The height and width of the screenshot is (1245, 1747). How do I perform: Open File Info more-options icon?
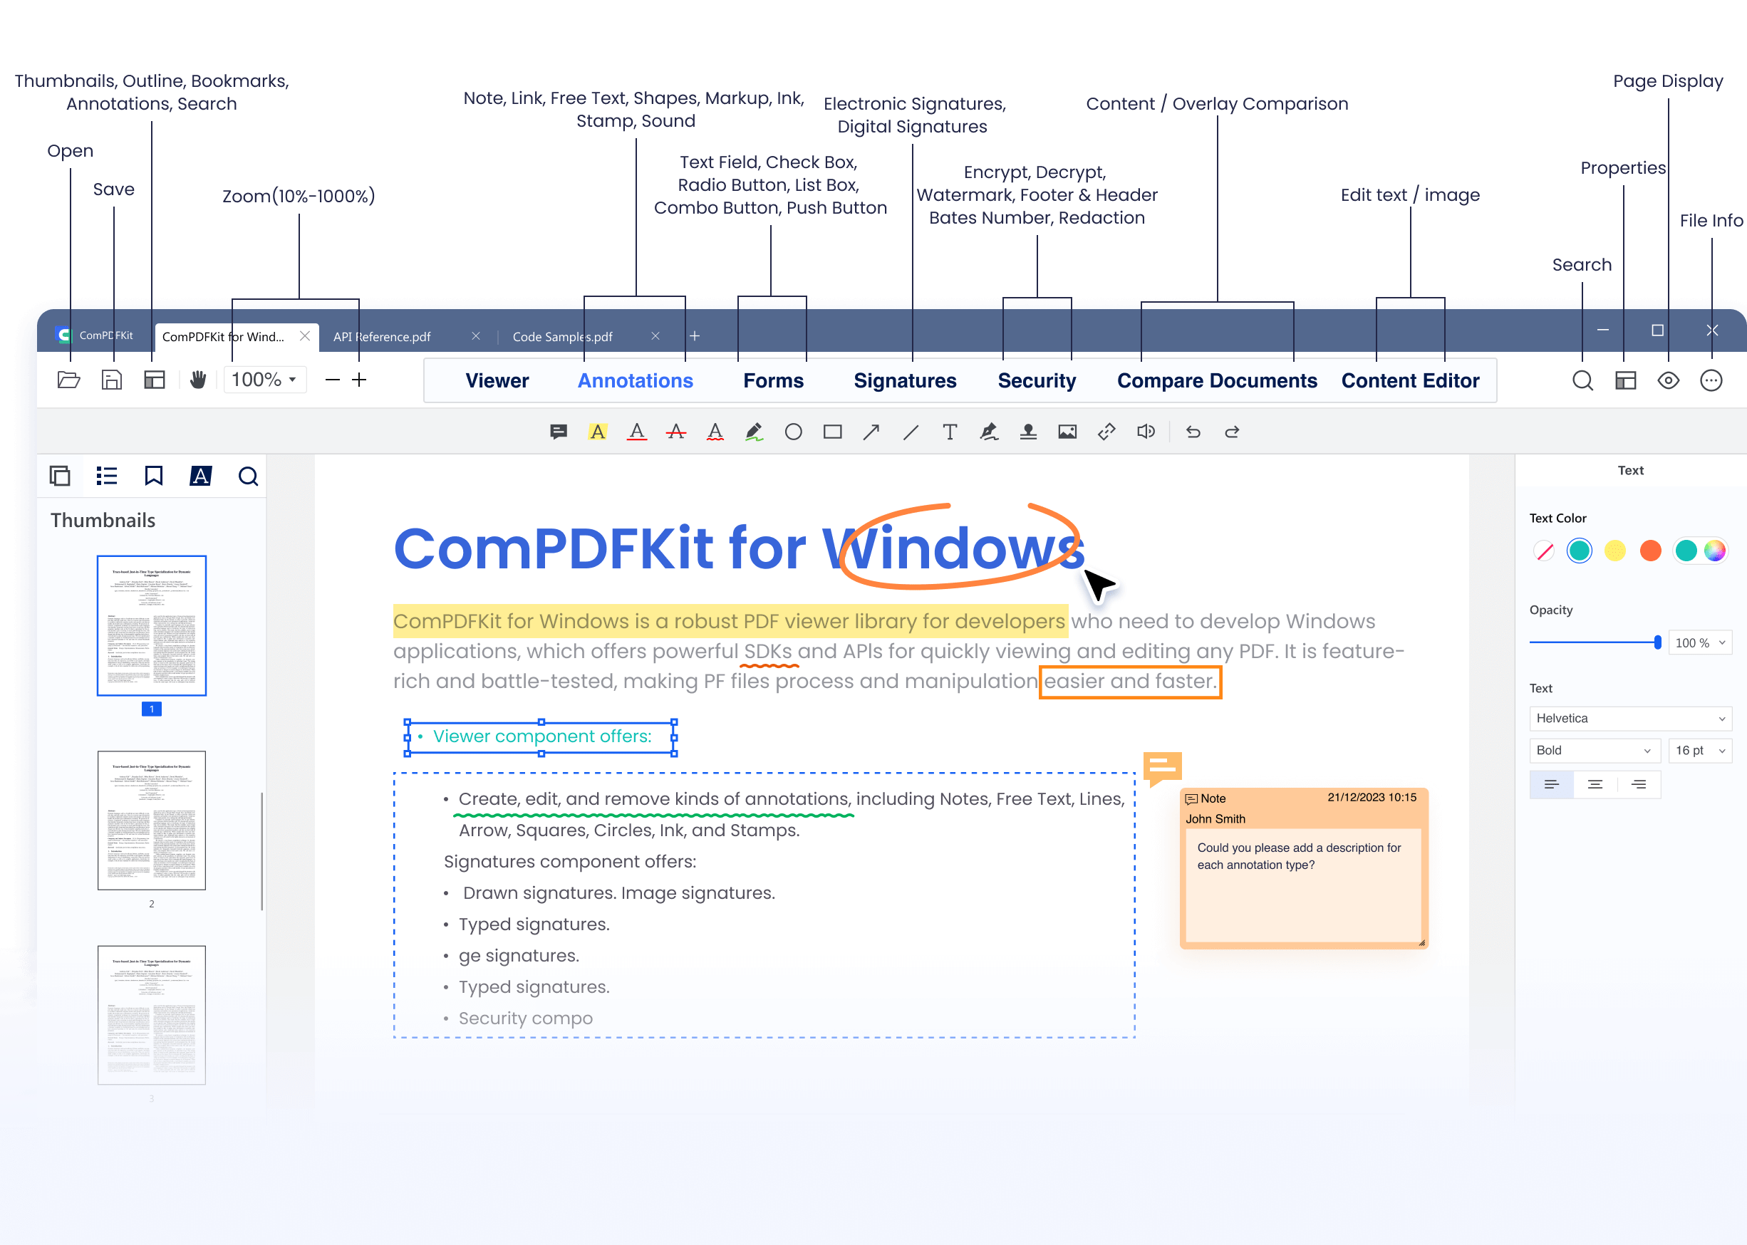pos(1711,380)
